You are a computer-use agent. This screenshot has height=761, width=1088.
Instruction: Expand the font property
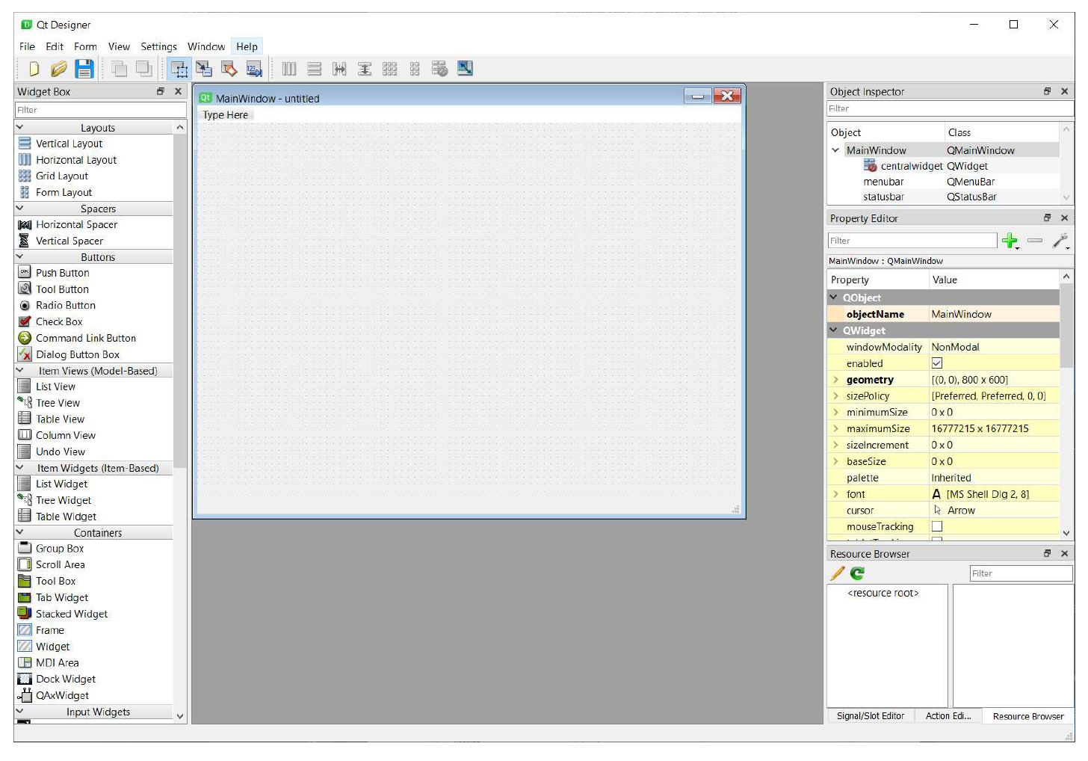click(836, 494)
